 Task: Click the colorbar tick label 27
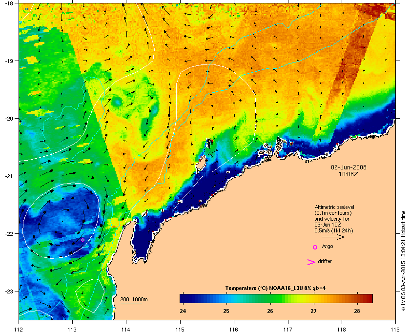click(313, 311)
